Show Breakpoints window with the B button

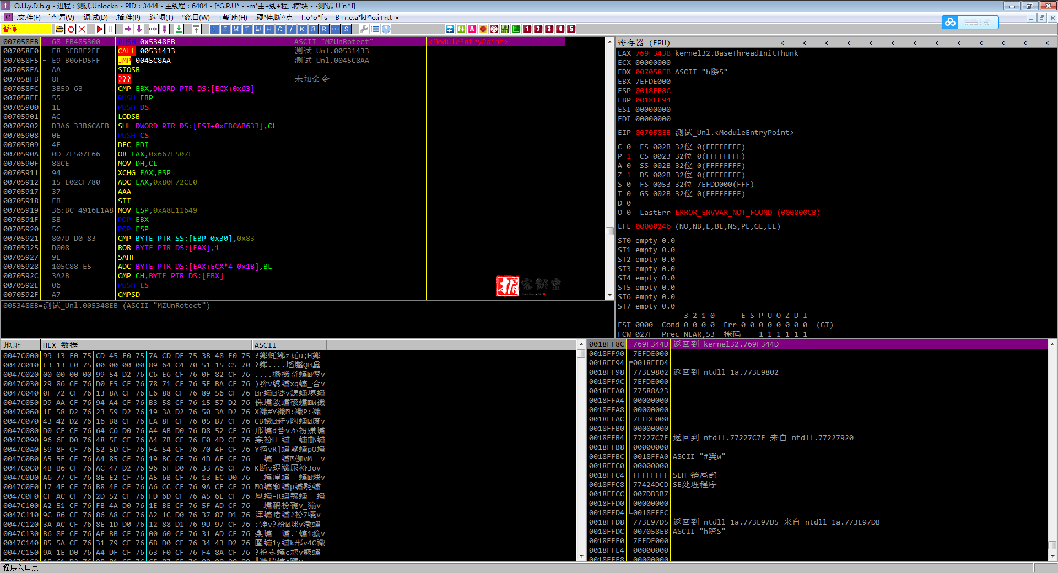pyautogui.click(x=314, y=29)
